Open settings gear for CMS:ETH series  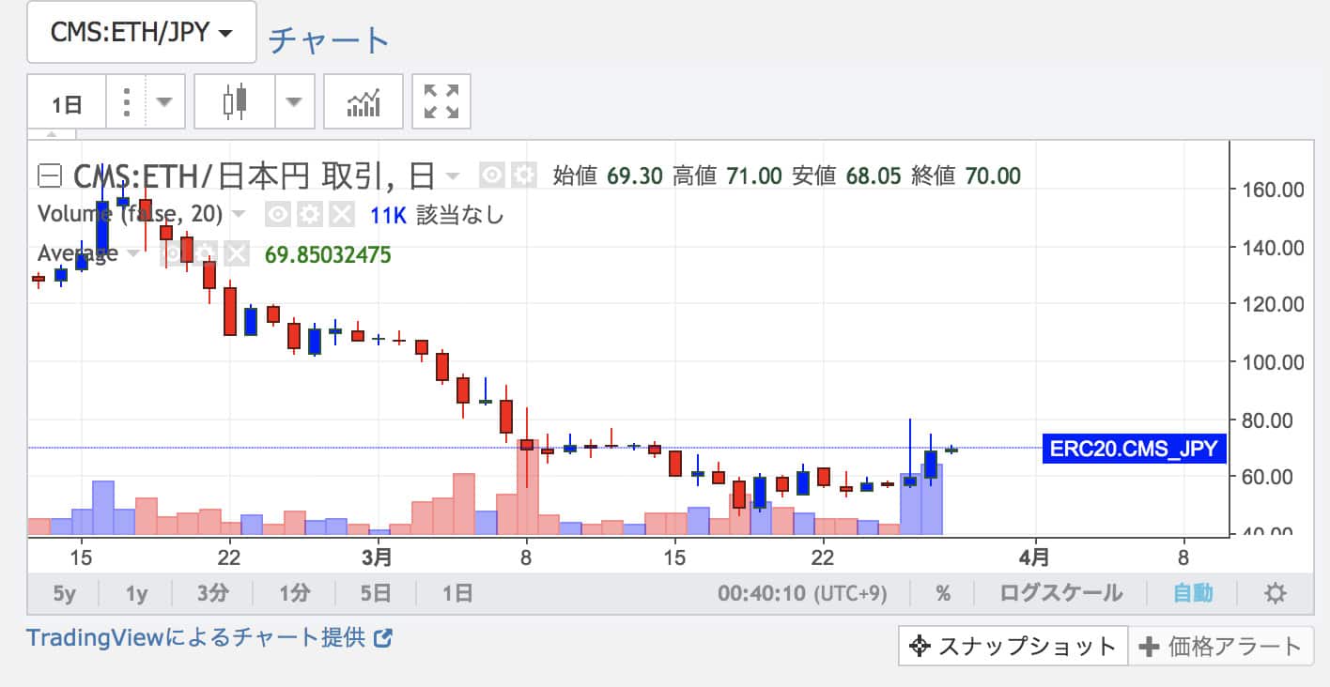523,176
